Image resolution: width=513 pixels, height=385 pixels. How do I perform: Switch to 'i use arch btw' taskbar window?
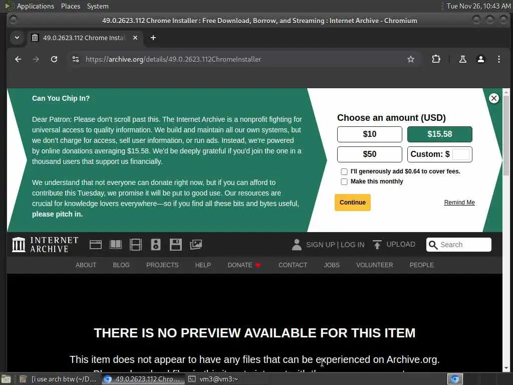click(58, 379)
